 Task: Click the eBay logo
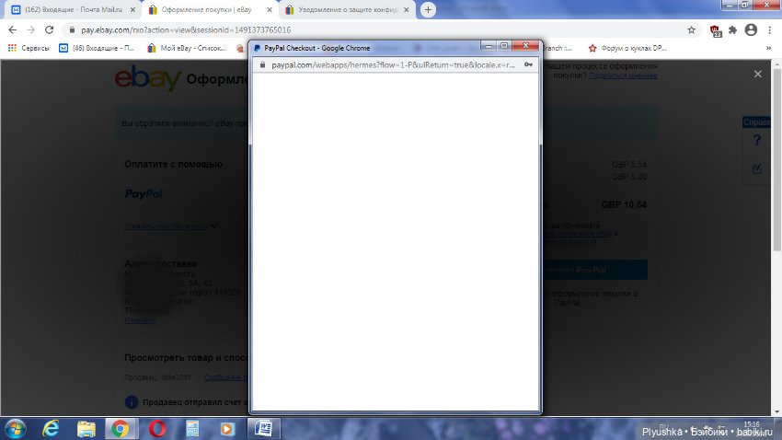(x=147, y=78)
